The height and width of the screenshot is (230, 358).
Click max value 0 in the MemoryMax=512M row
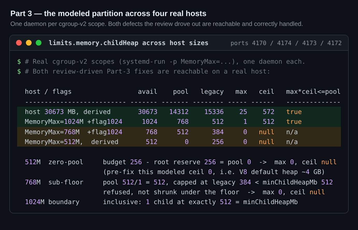(245, 142)
